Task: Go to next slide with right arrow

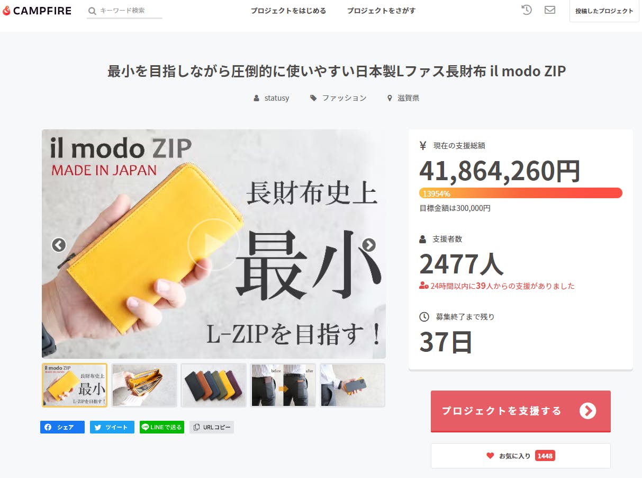Action: coord(369,245)
